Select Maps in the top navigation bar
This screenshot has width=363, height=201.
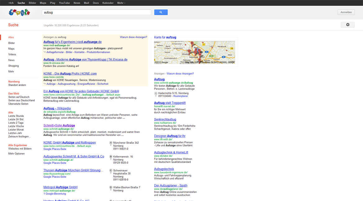[x=43, y=3]
